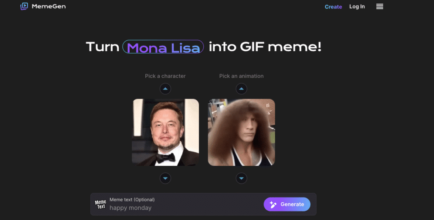Image resolution: width=434 pixels, height=220 pixels.
Task: Show previous character with up arrow
Action: (x=165, y=89)
